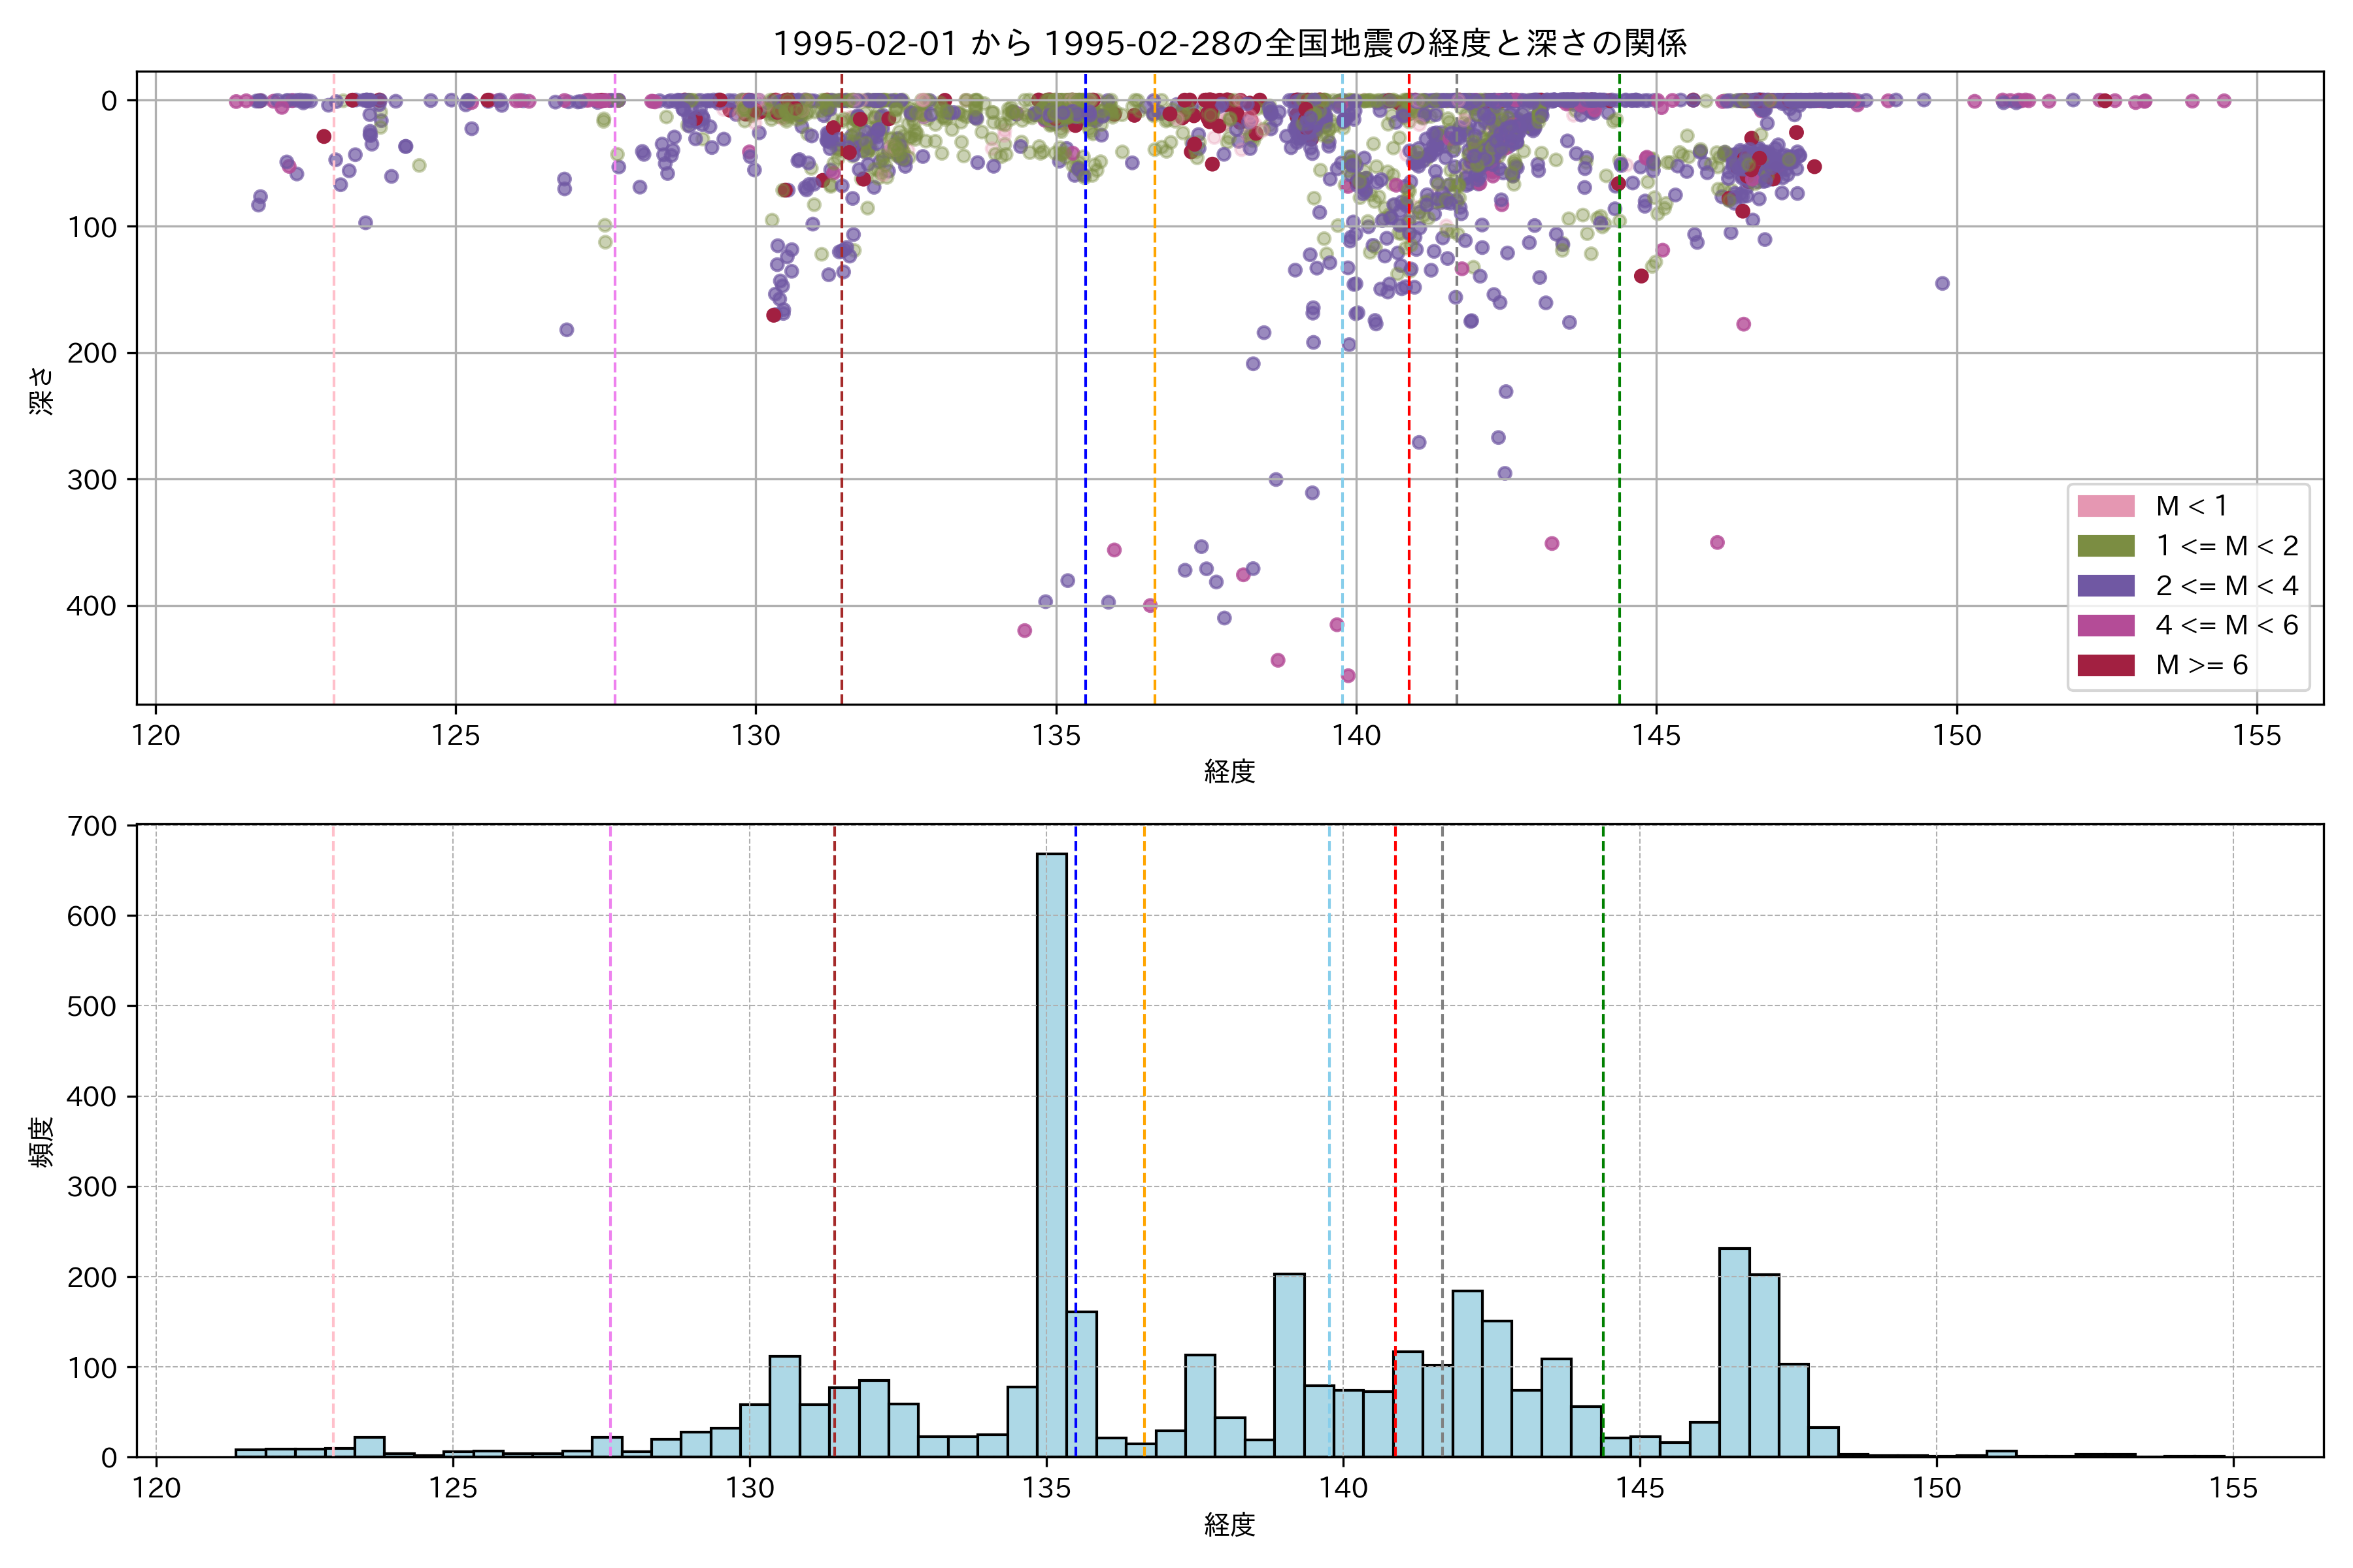Click the 経度 x-axis label under histogram
Viewport: 2353px width, 1568px height.
point(1229,1525)
